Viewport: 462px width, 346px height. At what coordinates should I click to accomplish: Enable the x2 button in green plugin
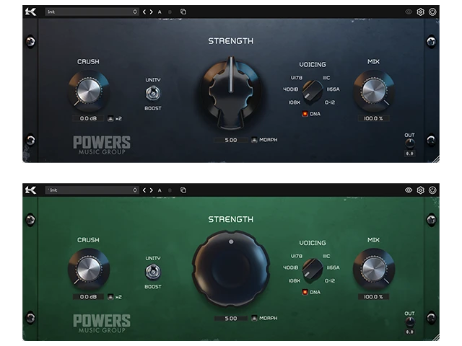point(110,297)
